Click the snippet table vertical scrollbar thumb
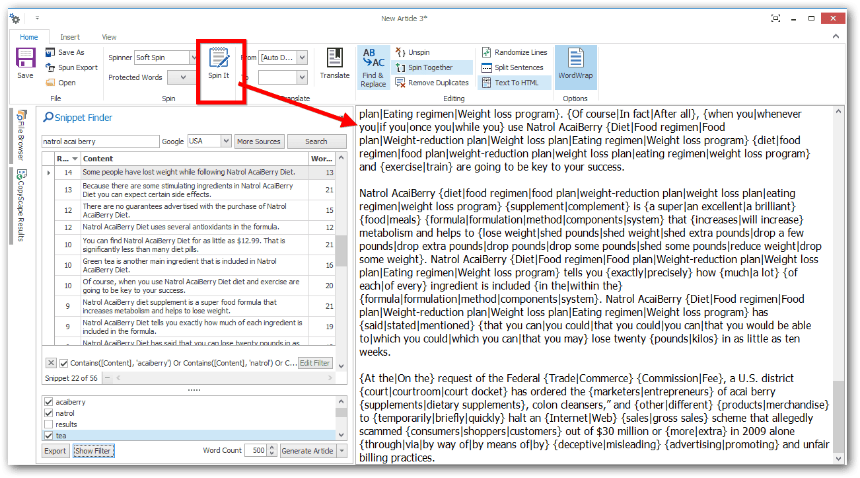This screenshot has height=478, width=860. [341, 251]
